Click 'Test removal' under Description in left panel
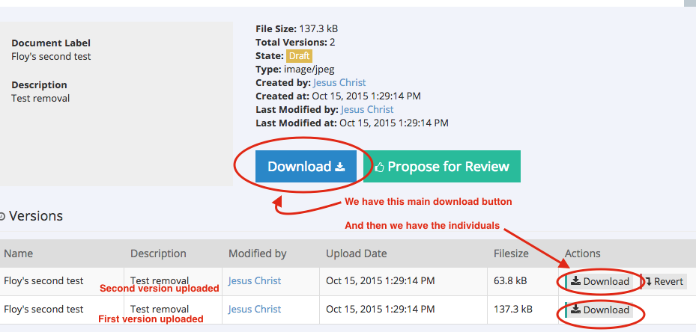Screen dimensions: 696x332 tap(40, 99)
